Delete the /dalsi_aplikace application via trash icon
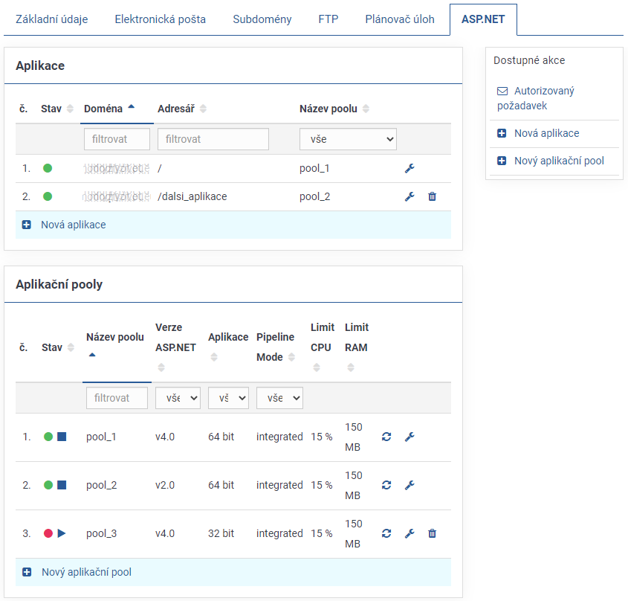This screenshot has width=628, height=601. click(x=432, y=196)
